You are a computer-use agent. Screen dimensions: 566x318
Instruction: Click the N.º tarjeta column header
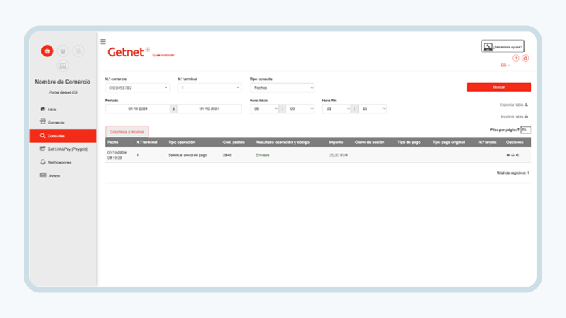(487, 143)
